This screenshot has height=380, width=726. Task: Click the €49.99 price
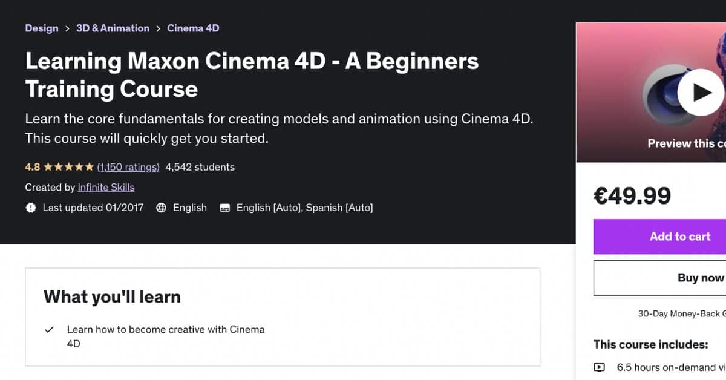click(633, 195)
